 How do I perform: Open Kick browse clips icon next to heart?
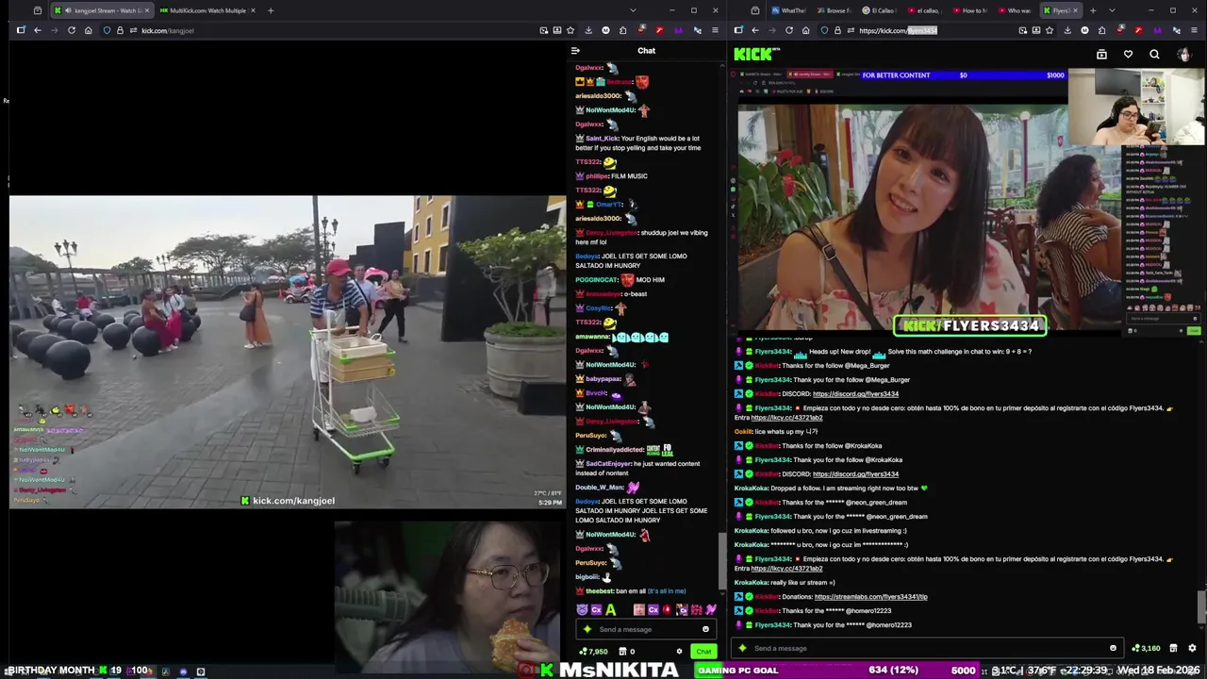point(1101,55)
